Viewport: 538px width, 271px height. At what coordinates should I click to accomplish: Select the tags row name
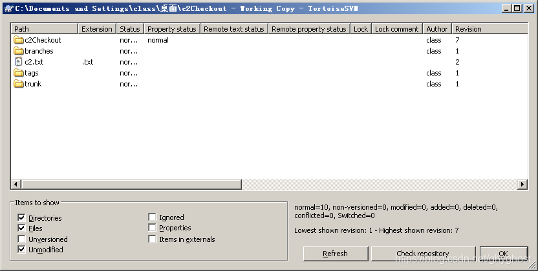click(32, 73)
